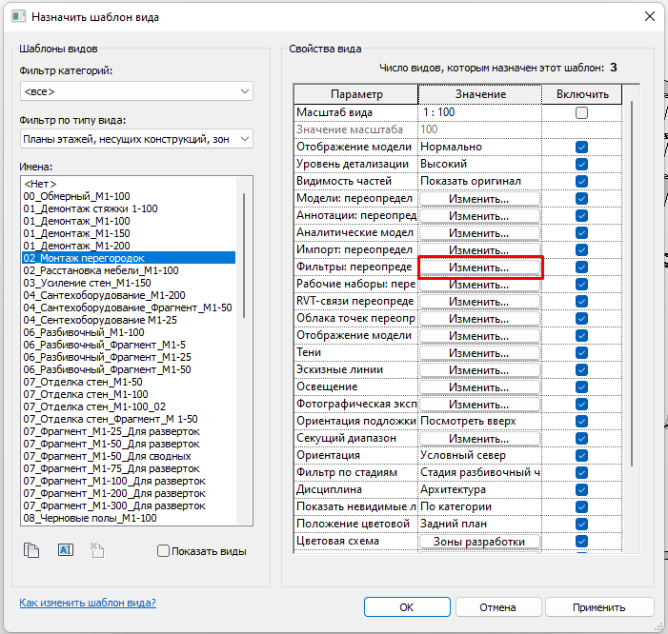
Task: Uncheck the Включить box for Дисциплина
Action: click(581, 489)
